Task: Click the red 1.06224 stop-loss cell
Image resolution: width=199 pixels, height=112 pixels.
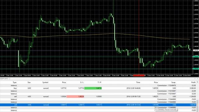Action: point(75,96)
